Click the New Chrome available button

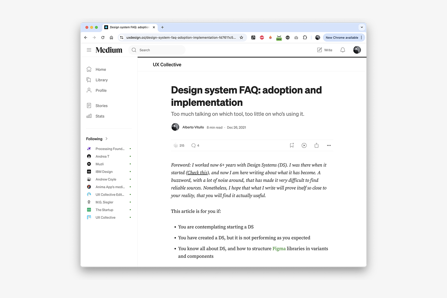coord(343,38)
